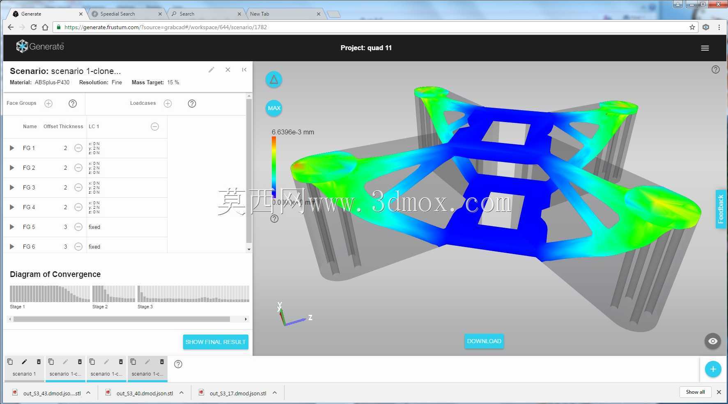Expand the FG 2 row
This screenshot has height=404, width=728.
(x=12, y=168)
